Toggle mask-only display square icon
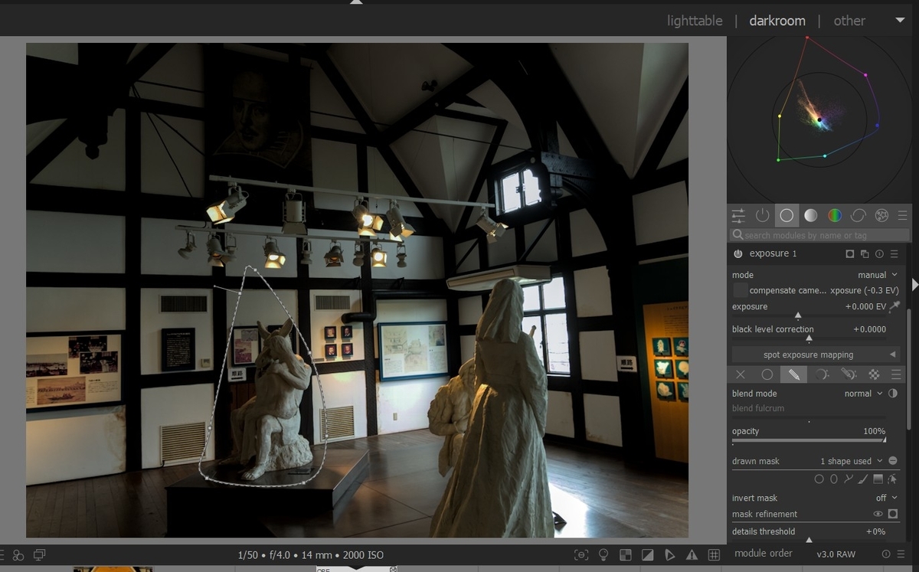This screenshot has height=572, width=919. point(893,515)
